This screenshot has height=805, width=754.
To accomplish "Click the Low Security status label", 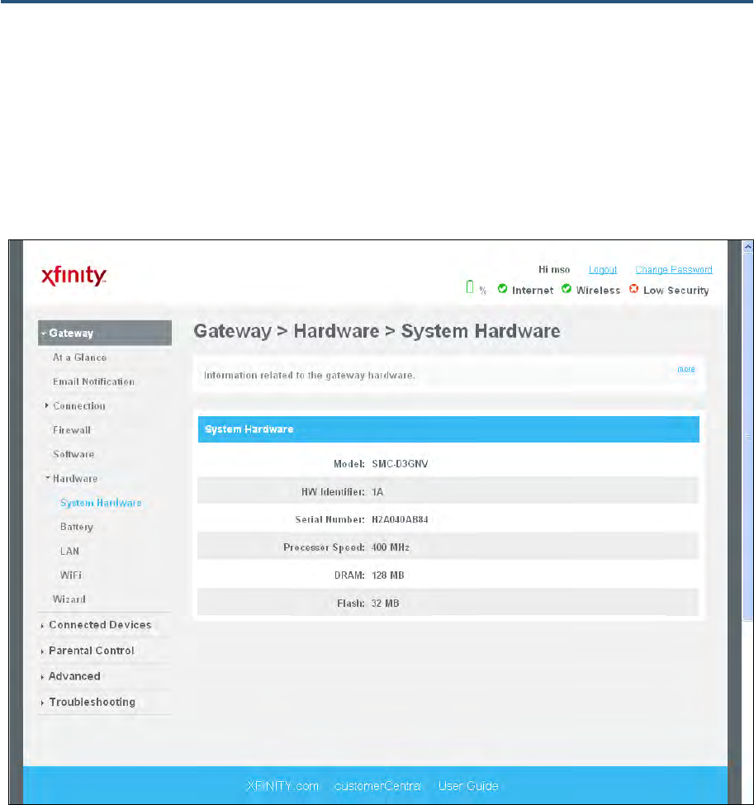I will tap(676, 290).
